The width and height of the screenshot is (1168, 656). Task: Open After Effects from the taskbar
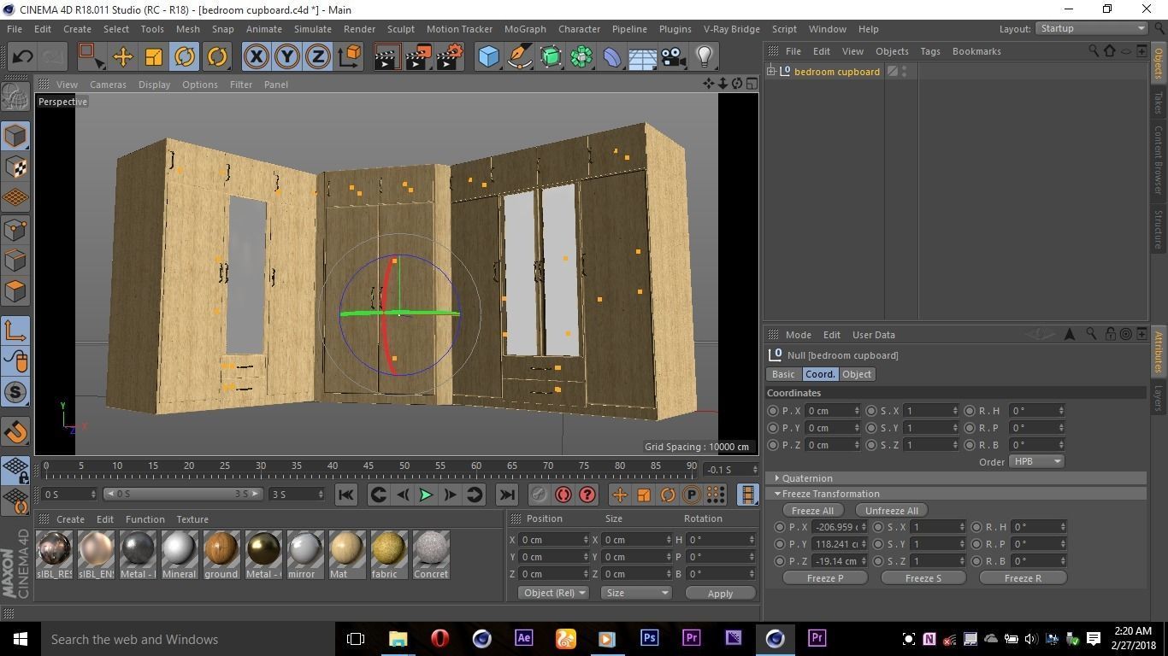[523, 638]
